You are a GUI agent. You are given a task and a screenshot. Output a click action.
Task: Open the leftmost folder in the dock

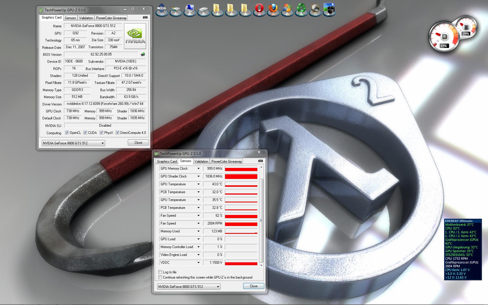pyautogui.click(x=217, y=9)
